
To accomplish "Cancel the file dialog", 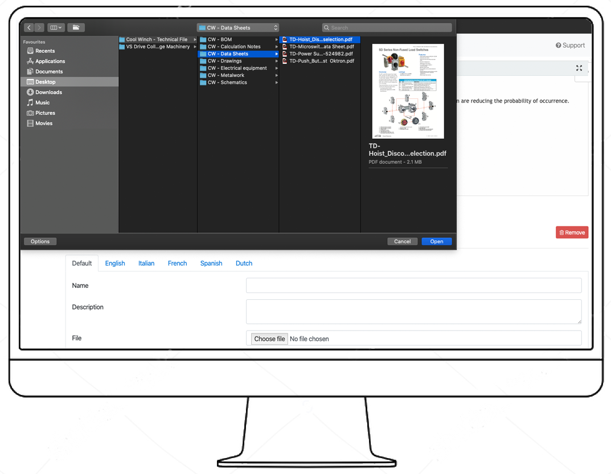I will 402,241.
